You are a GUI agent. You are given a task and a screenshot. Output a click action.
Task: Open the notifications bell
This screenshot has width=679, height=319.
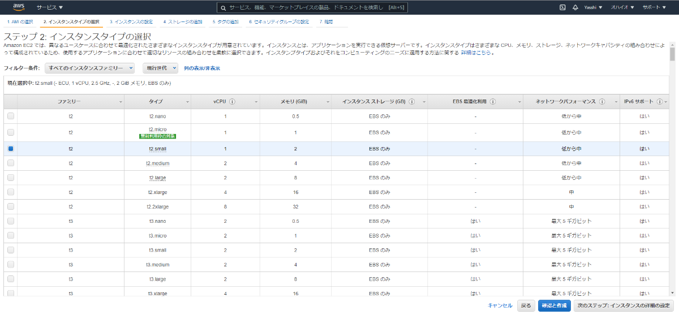click(575, 7)
